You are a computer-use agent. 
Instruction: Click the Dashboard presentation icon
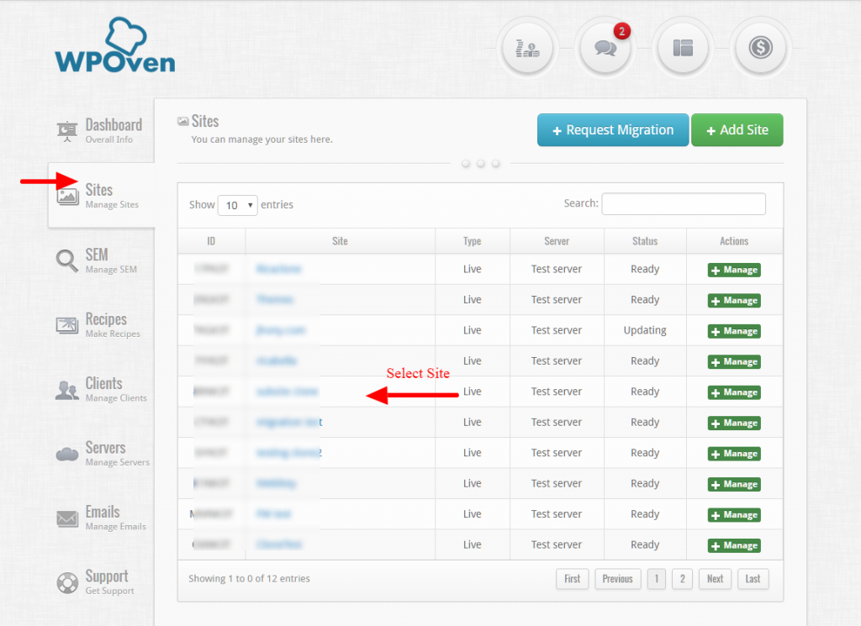(67, 131)
